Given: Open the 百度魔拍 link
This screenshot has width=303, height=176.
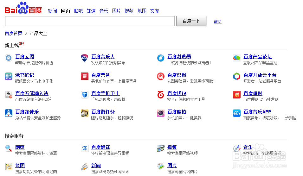Looking at the screenshot, I should tap(177, 112).
